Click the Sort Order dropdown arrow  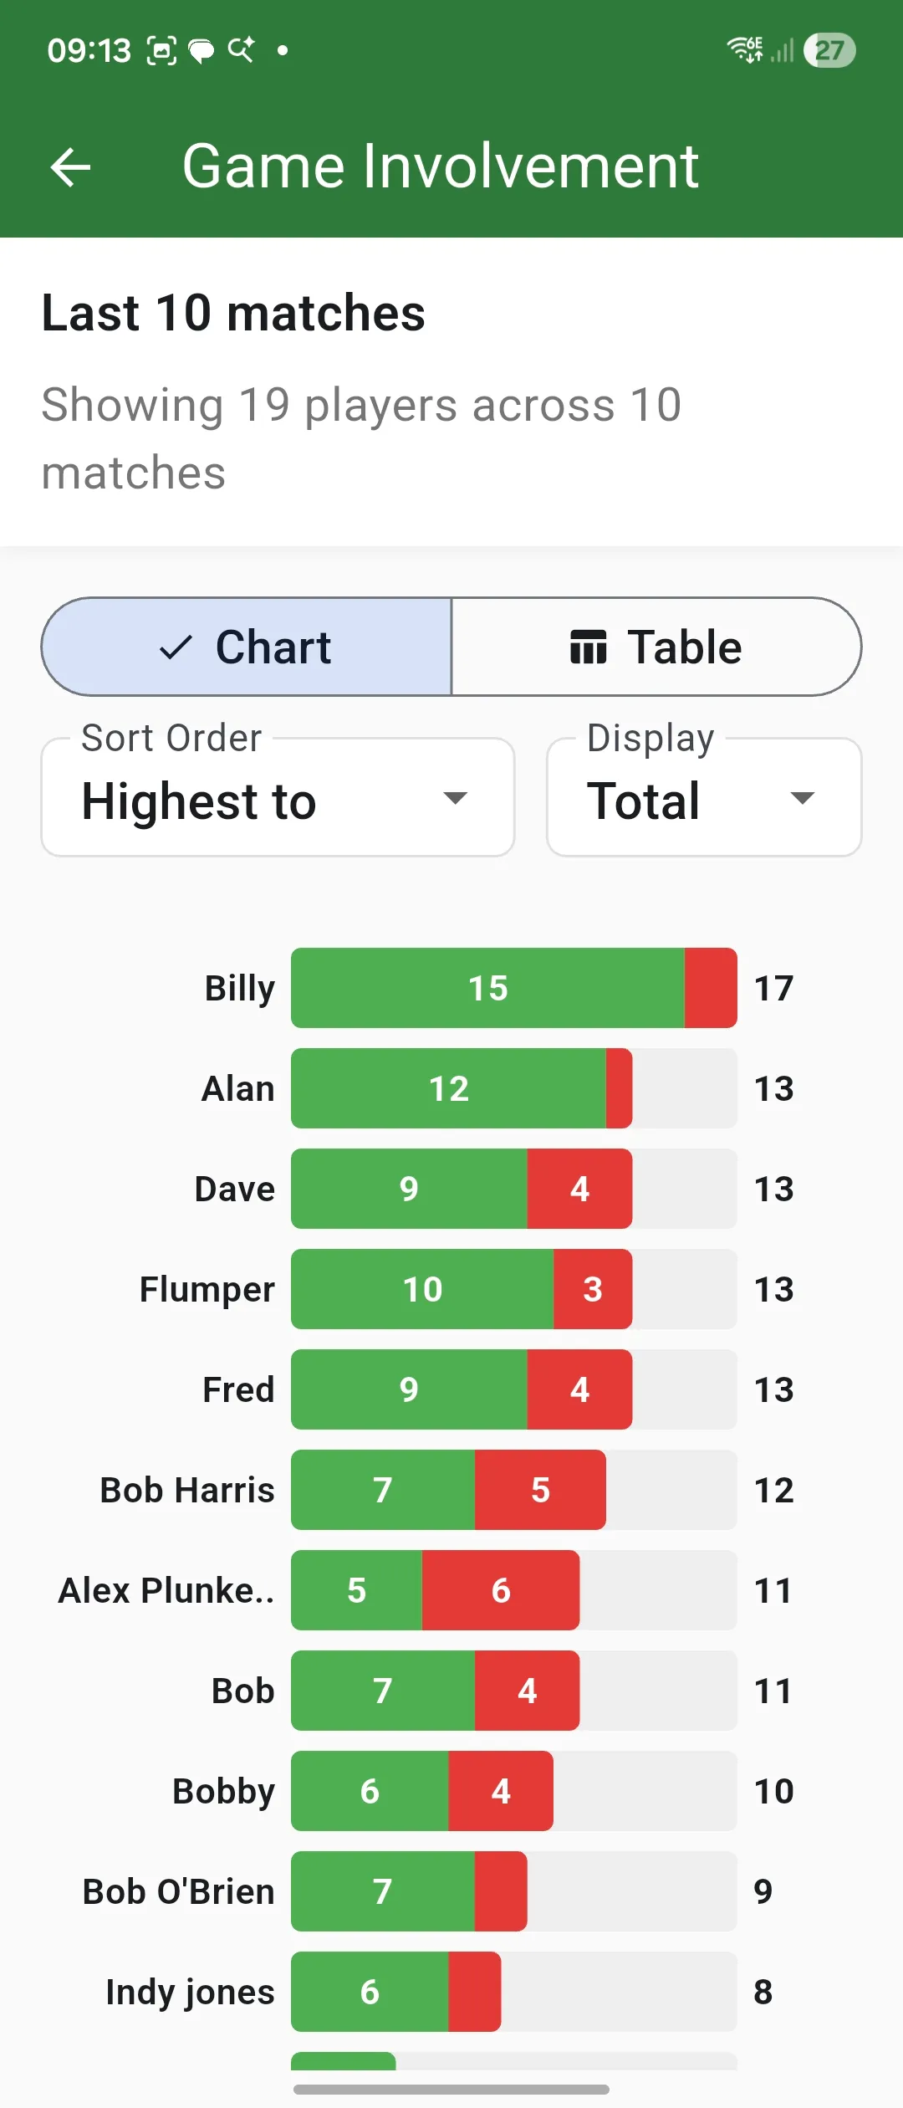click(456, 799)
